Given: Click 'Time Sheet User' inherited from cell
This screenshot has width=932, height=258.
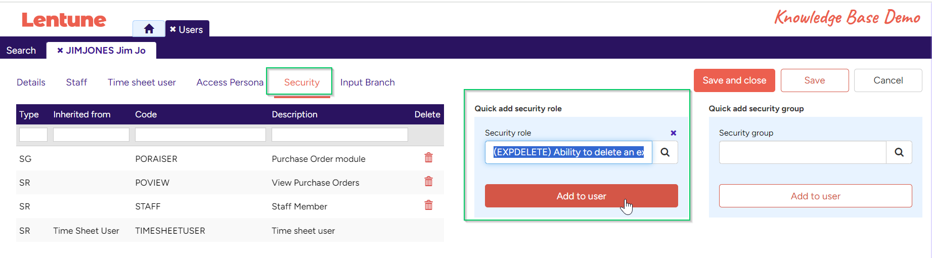Looking at the screenshot, I should click(86, 231).
